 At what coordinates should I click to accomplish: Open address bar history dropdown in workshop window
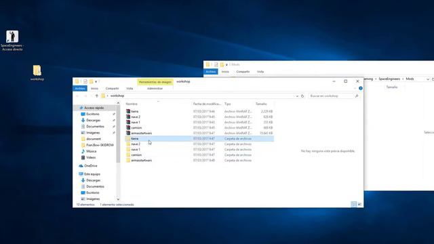point(297,96)
